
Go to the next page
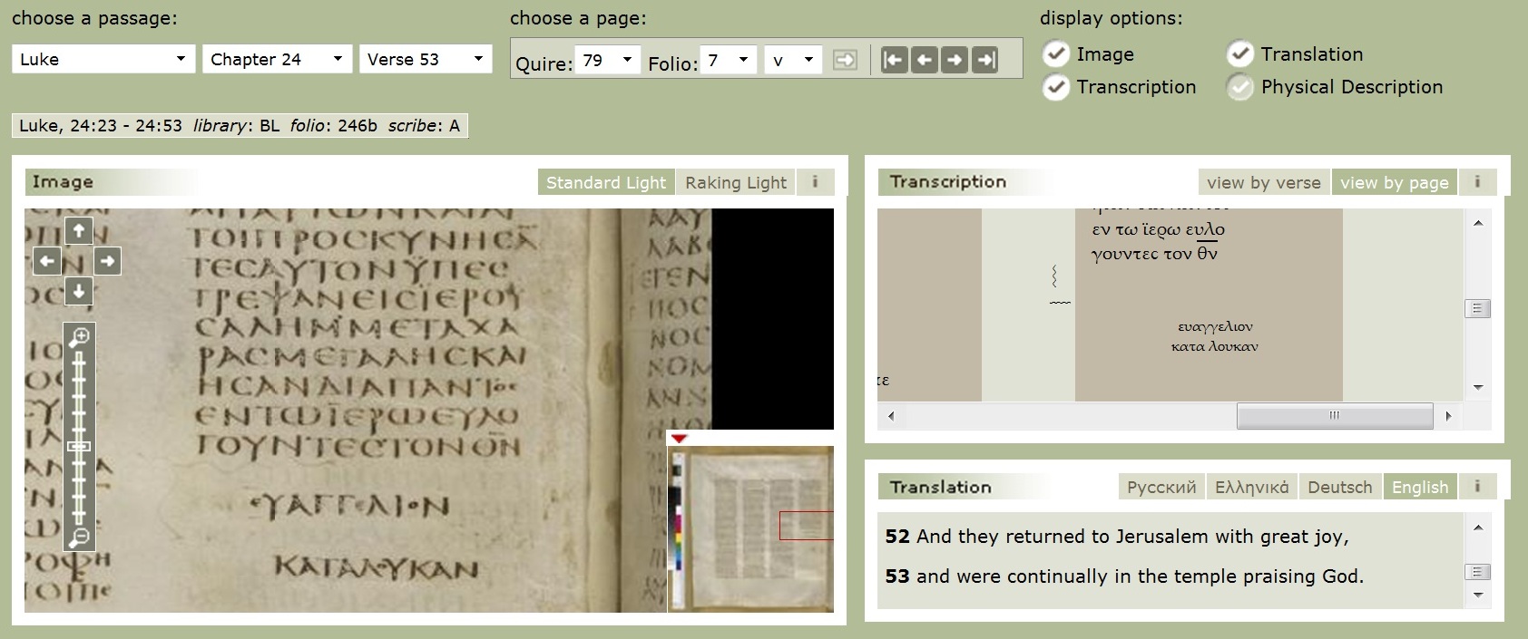click(955, 60)
